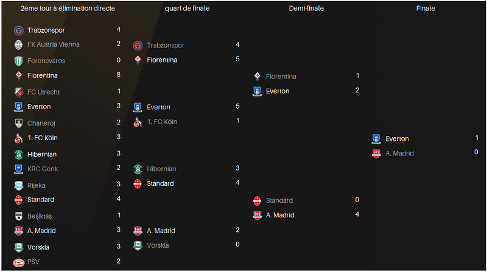Click Standard's badge in the Demi-finale column
Image resolution: width=487 pixels, height=272 pixels.
(x=257, y=200)
